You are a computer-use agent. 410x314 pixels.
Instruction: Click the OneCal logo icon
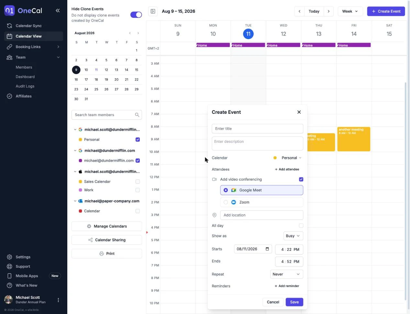point(9,11)
